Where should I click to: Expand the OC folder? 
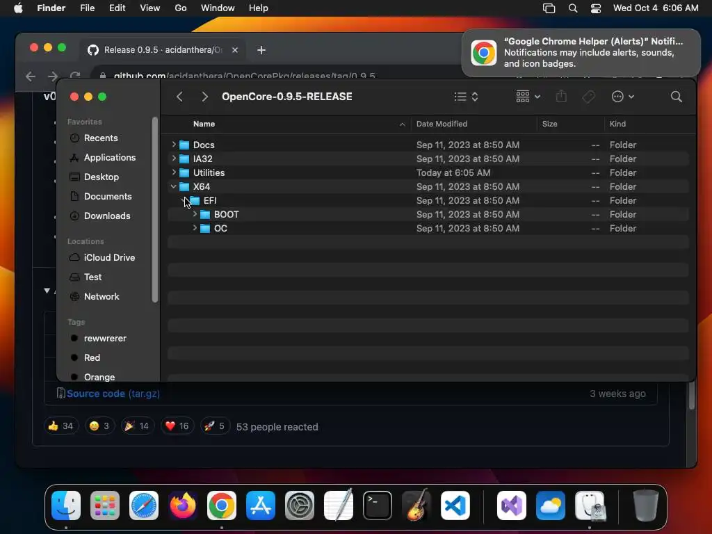pyautogui.click(x=195, y=228)
